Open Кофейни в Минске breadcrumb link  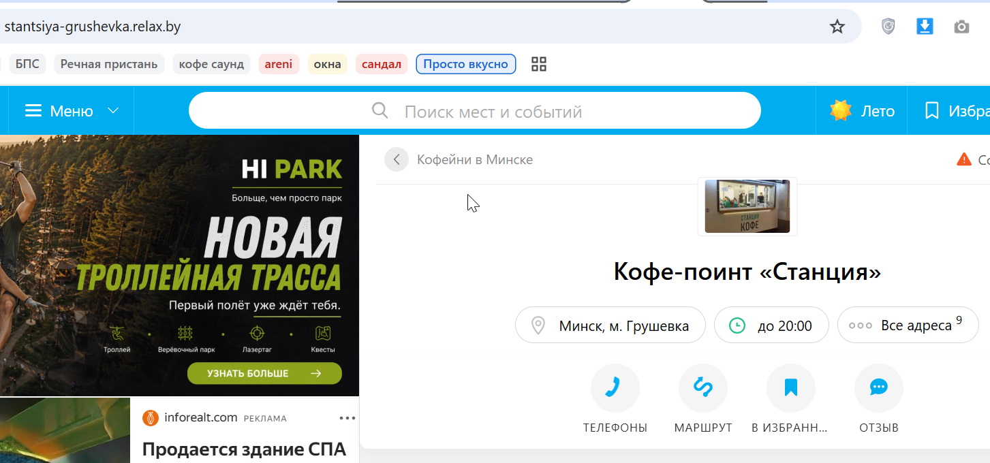tap(475, 159)
